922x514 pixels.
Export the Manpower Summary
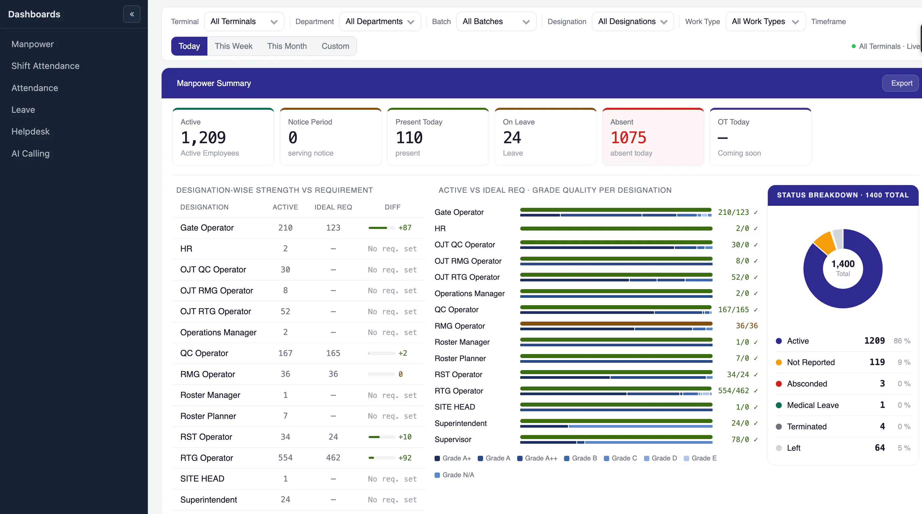(901, 83)
